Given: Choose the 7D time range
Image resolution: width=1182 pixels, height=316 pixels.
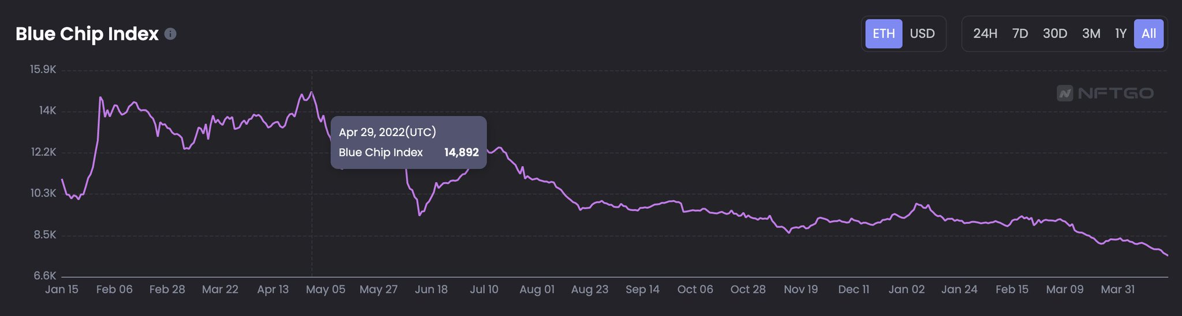Looking at the screenshot, I should tap(1020, 33).
